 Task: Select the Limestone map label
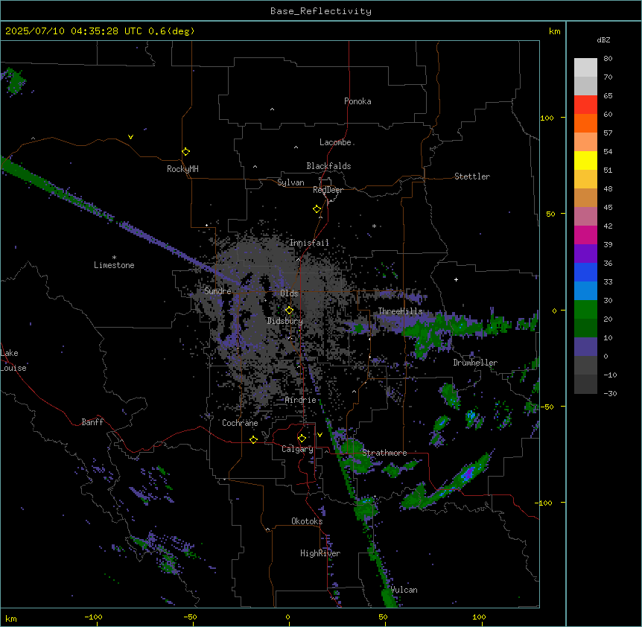pos(114,265)
